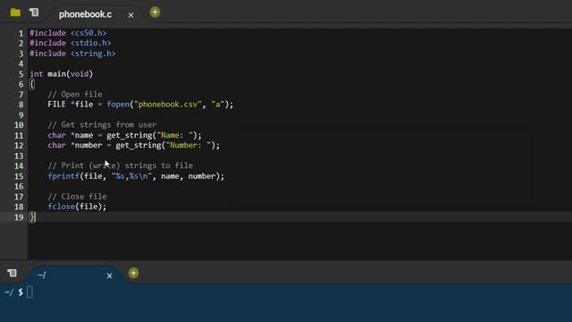The width and height of the screenshot is (572, 322).
Task: Click line number 19 in the gutter
Action: pyautogui.click(x=19, y=217)
